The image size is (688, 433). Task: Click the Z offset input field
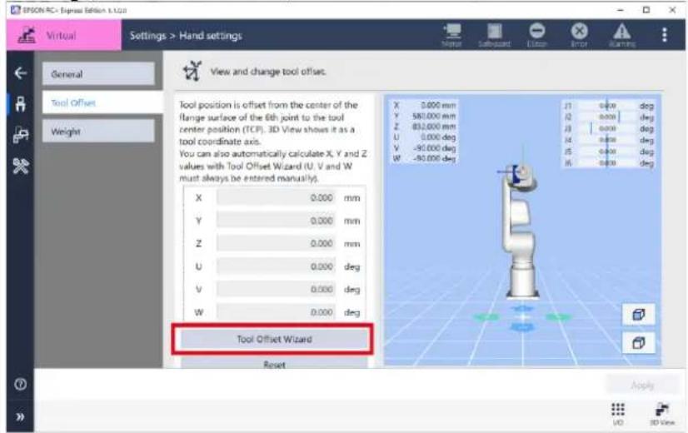[x=276, y=243]
